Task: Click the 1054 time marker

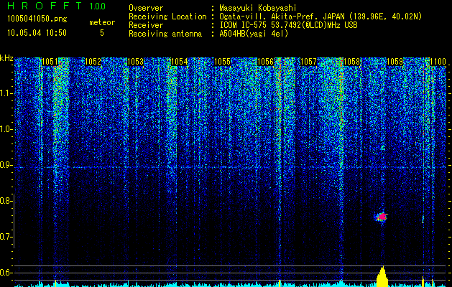Action: point(180,62)
